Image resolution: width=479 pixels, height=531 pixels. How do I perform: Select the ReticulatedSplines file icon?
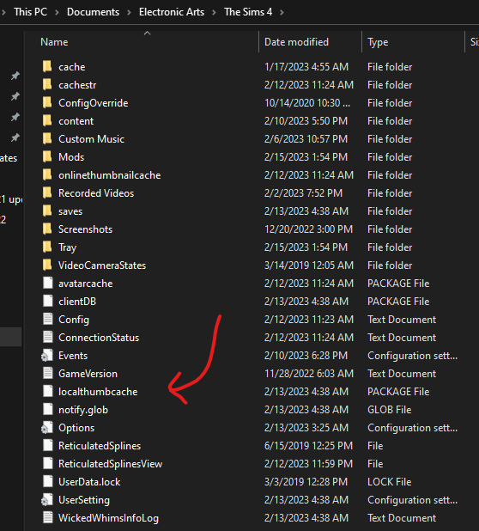coord(48,445)
